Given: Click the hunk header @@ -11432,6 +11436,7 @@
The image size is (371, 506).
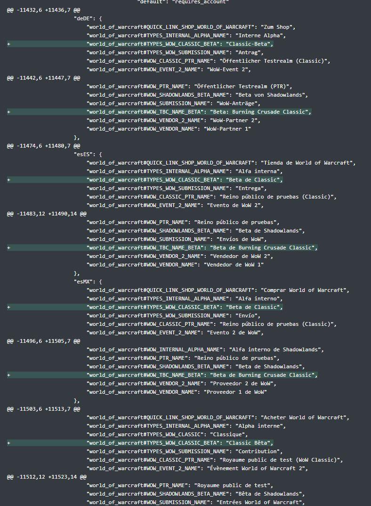Looking at the screenshot, I should click(x=43, y=10).
